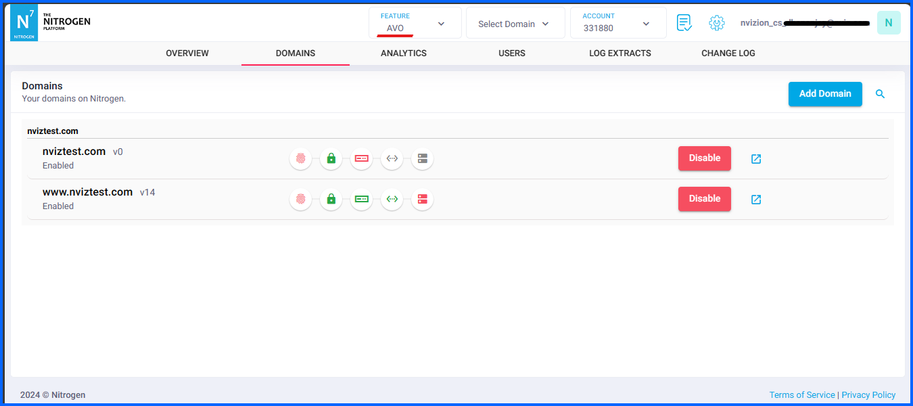This screenshot has width=913, height=406.
Task: Expand the Select Domain dropdown
Action: [x=515, y=22]
